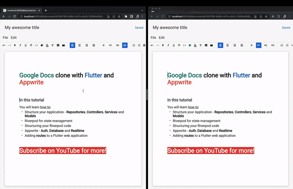This screenshot has height=189, width=293.
Task: Select align right in left window toolbar
Action: (86, 45)
